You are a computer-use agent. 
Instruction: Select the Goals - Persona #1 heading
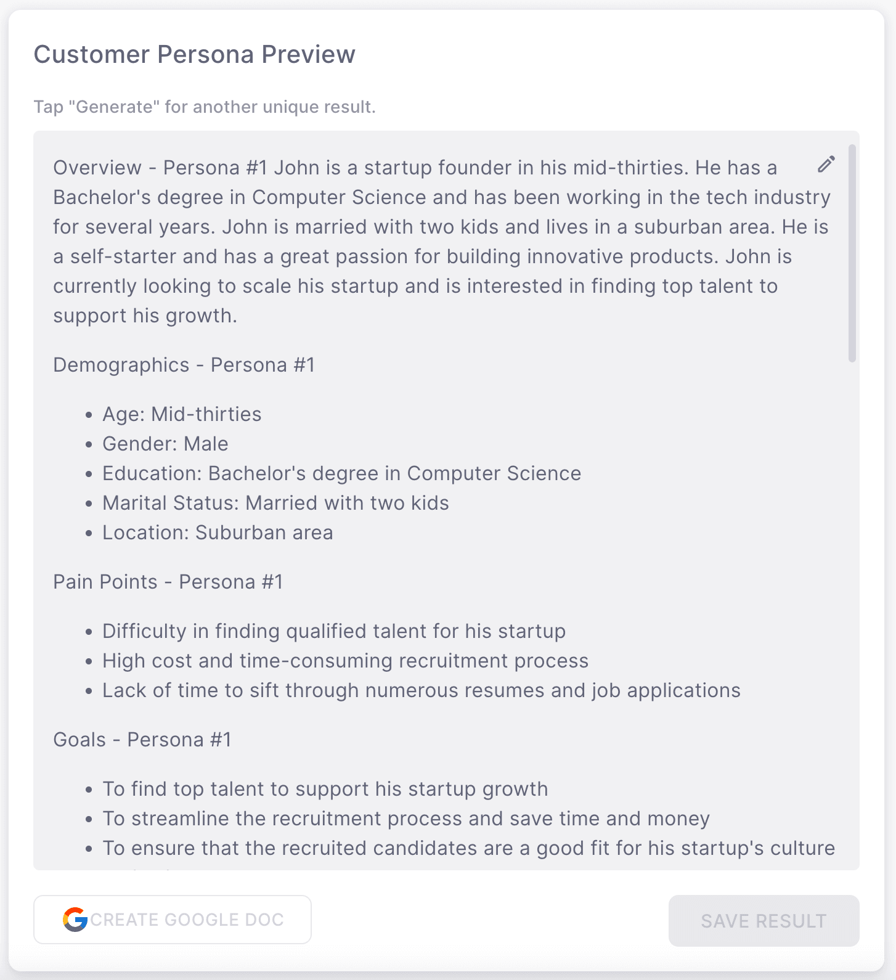pos(142,740)
